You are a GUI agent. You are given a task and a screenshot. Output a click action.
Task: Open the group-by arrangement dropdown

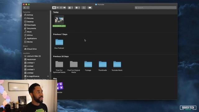pyautogui.click(x=70, y=8)
